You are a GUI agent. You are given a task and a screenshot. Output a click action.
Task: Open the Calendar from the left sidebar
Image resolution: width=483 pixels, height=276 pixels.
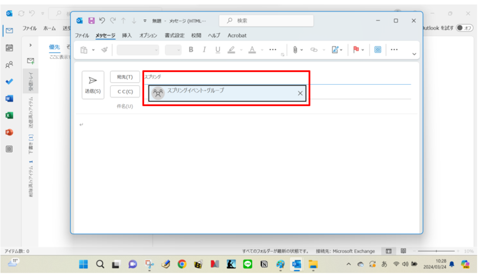(9, 48)
